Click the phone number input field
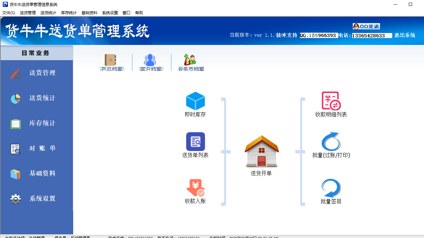 tap(372, 35)
